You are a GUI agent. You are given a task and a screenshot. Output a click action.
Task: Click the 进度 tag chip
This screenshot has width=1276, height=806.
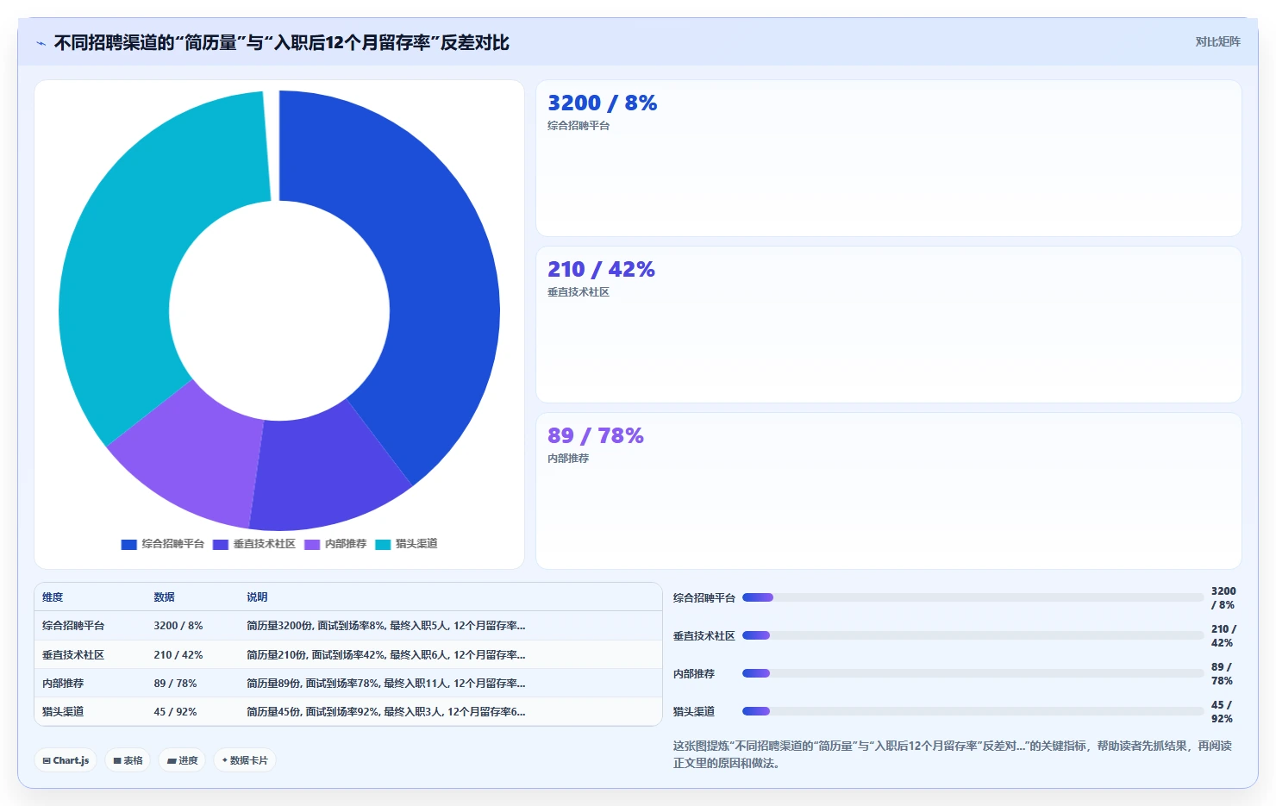click(x=182, y=760)
